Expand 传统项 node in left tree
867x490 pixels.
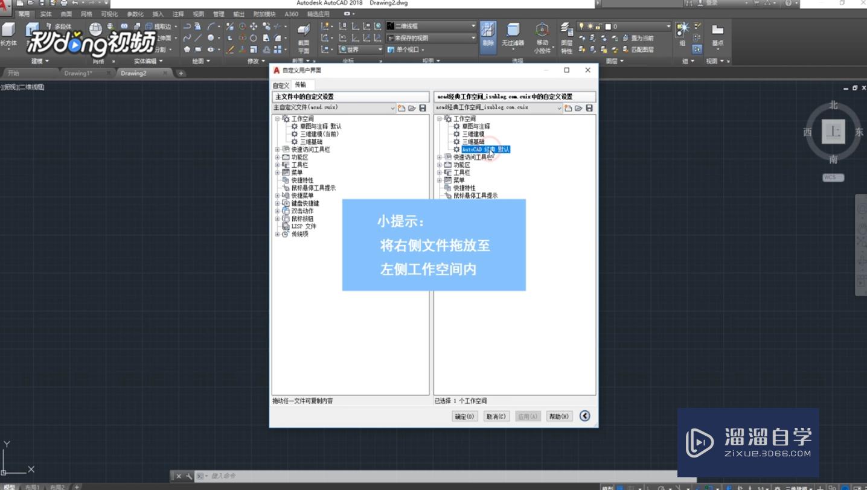(x=278, y=234)
